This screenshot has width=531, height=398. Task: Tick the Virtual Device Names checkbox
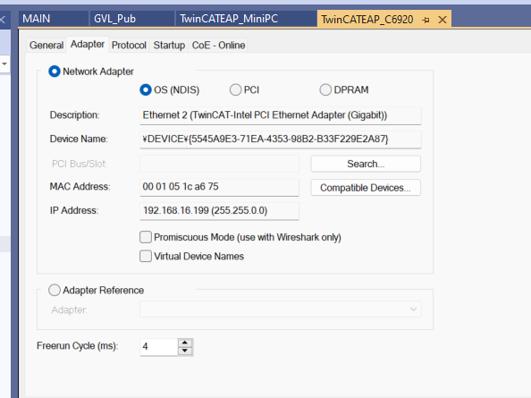click(x=146, y=256)
